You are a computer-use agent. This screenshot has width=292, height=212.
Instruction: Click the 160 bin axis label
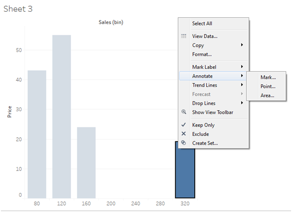click(x=86, y=204)
